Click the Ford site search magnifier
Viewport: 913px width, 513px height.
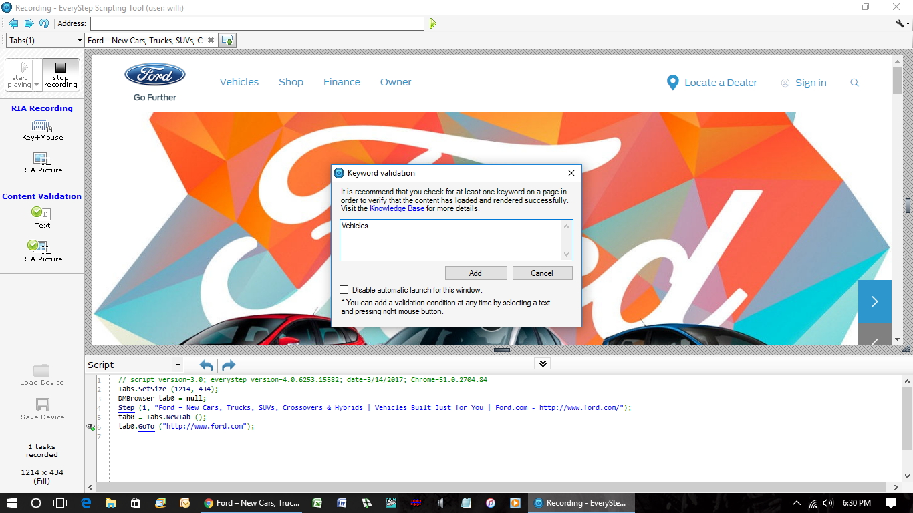(854, 83)
